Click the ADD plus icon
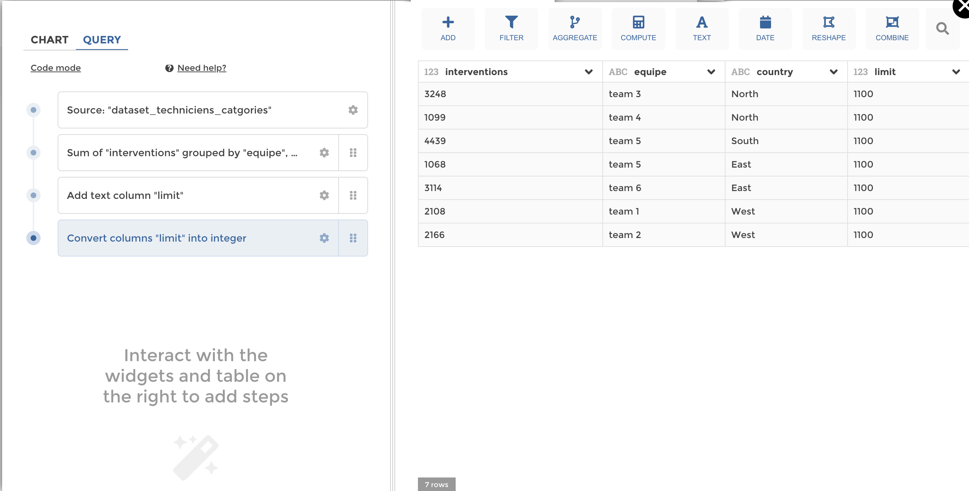Viewport: 969px width, 491px height. [x=447, y=22]
